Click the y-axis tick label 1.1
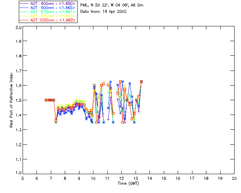The width and height of the screenshot is (241, 193). click(x=18, y=159)
